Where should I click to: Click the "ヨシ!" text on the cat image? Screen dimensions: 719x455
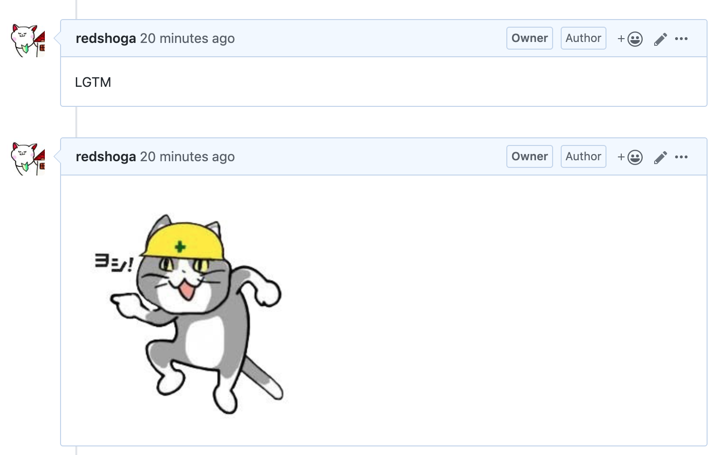(x=113, y=263)
